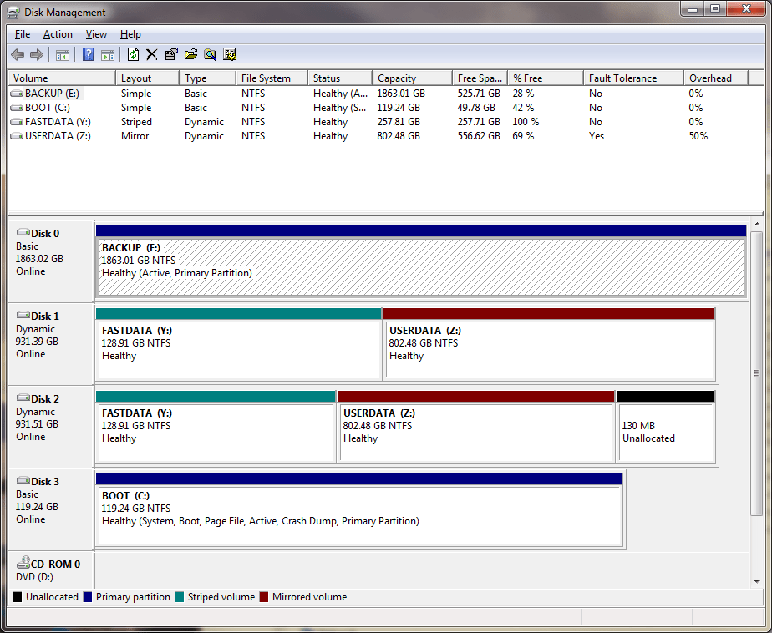Click the Forward navigation arrow
The image size is (772, 633).
coord(37,54)
